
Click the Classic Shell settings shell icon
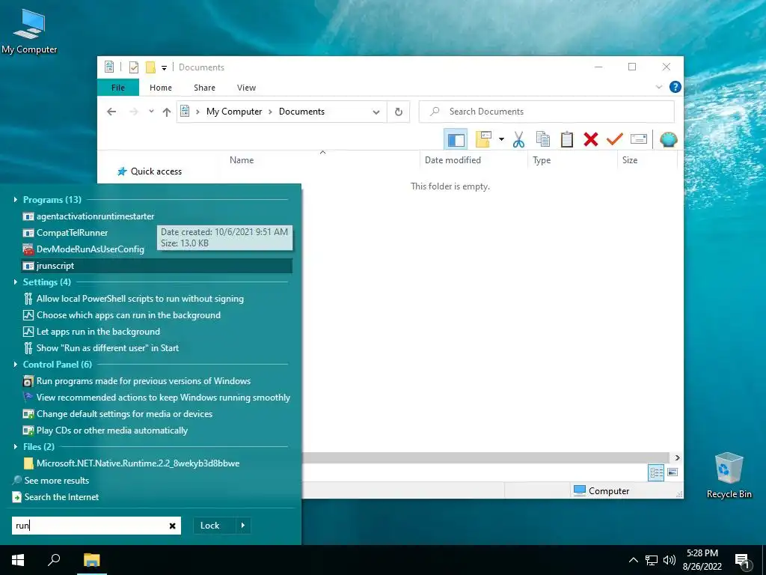click(668, 139)
